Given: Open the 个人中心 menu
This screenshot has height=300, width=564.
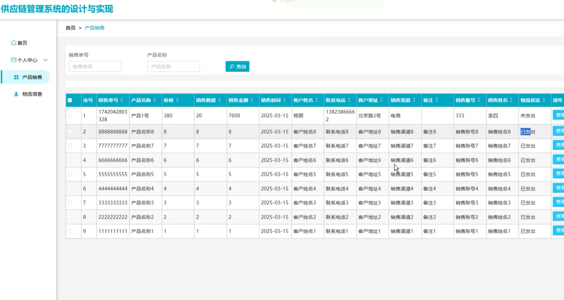Looking at the screenshot, I should point(27,60).
